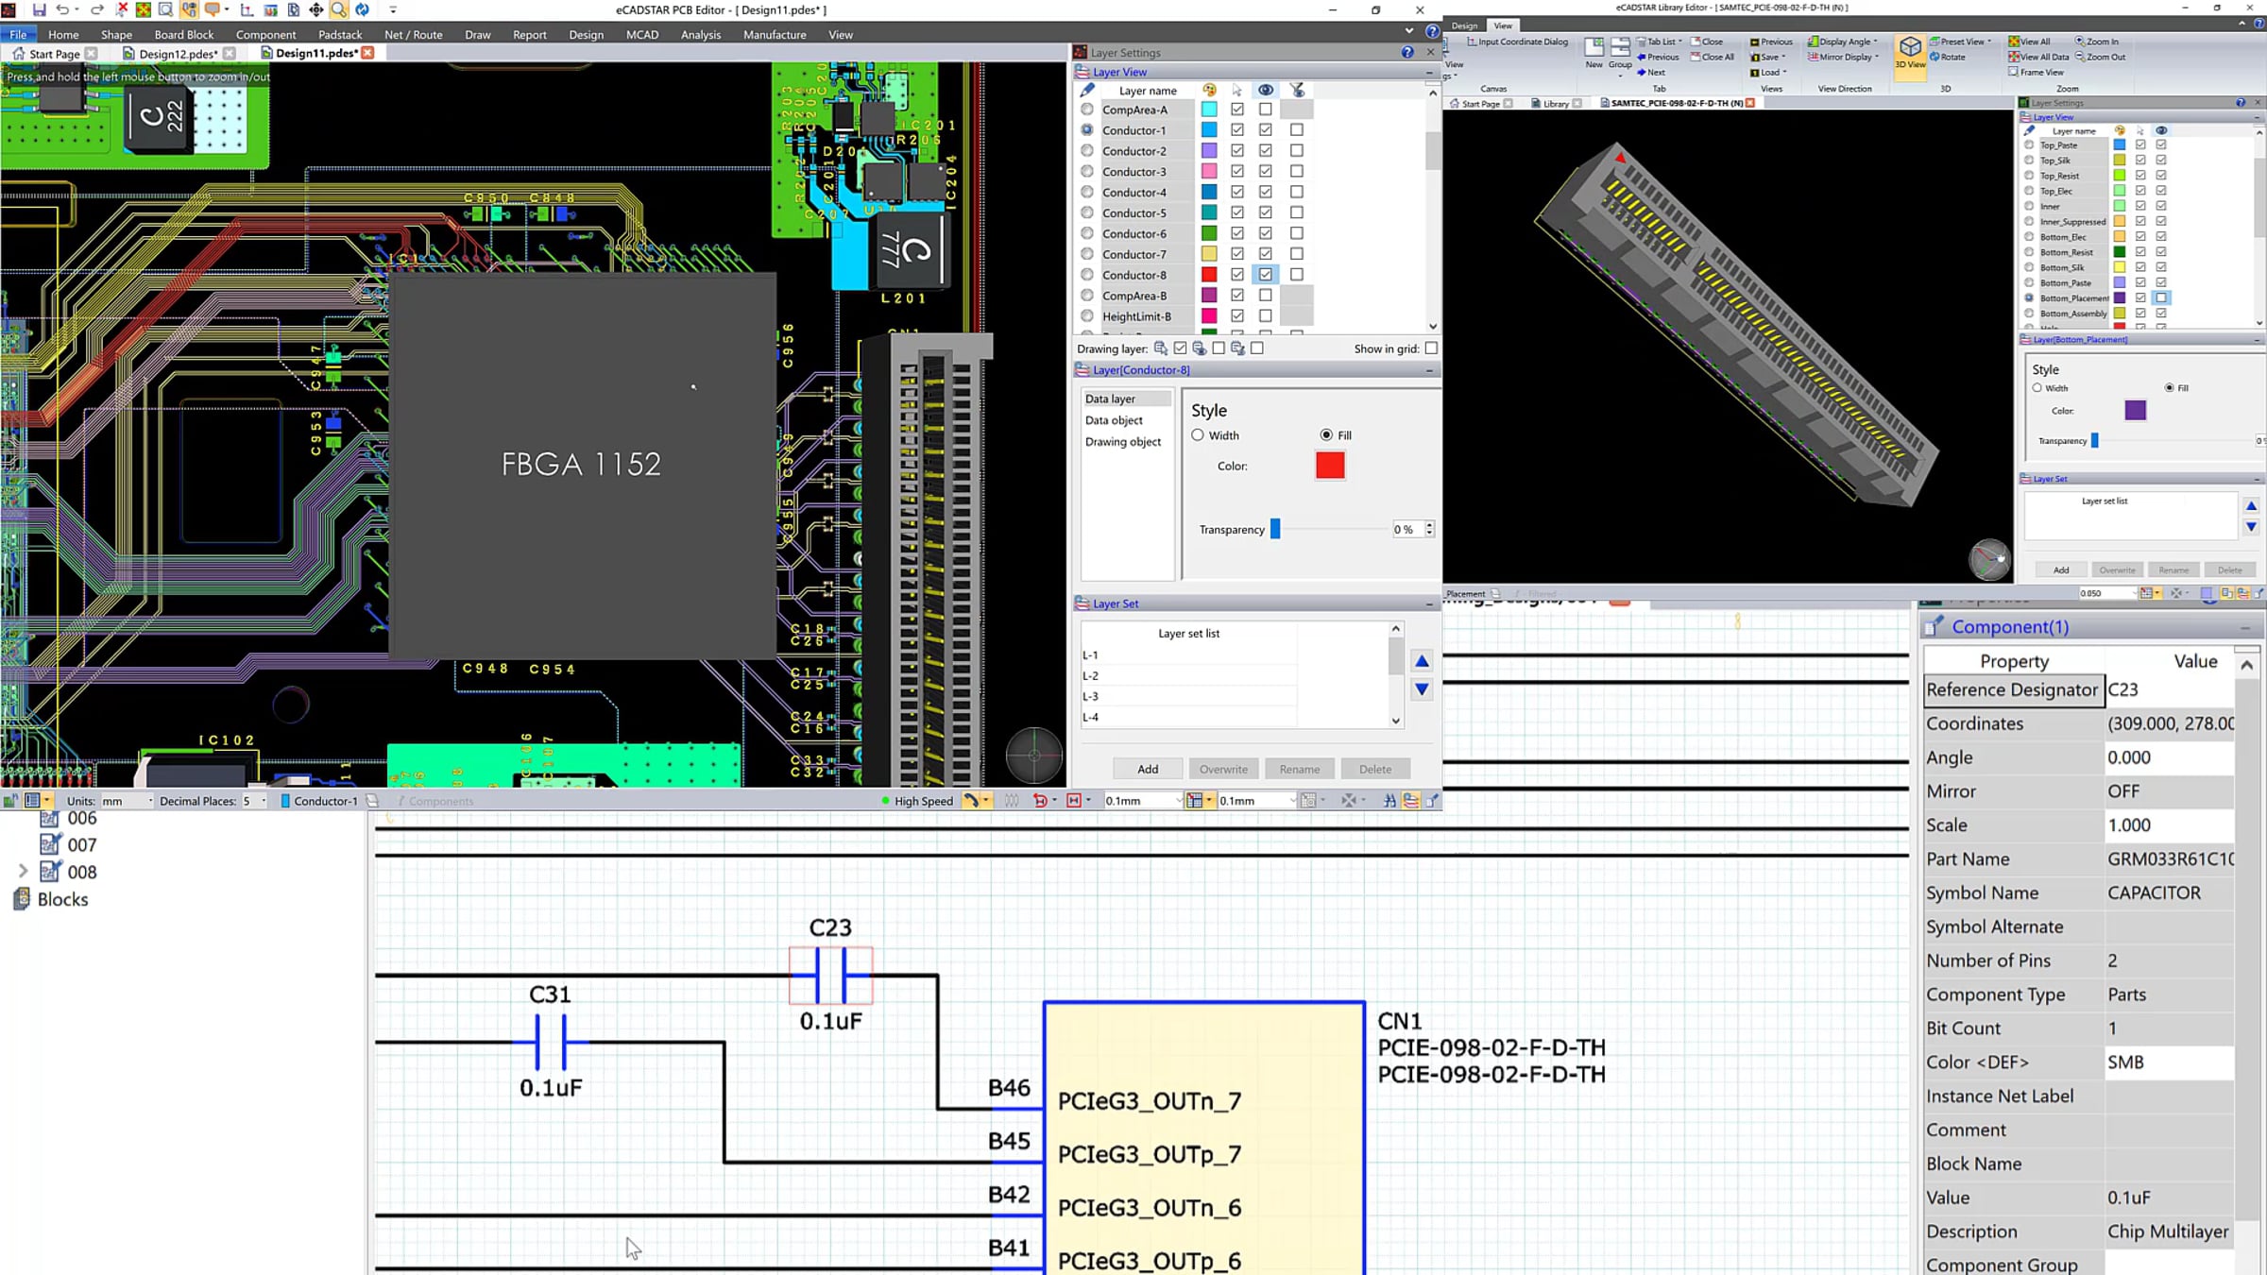Expand the 008 sheet tree node
The image size is (2267, 1275).
coord(23,872)
